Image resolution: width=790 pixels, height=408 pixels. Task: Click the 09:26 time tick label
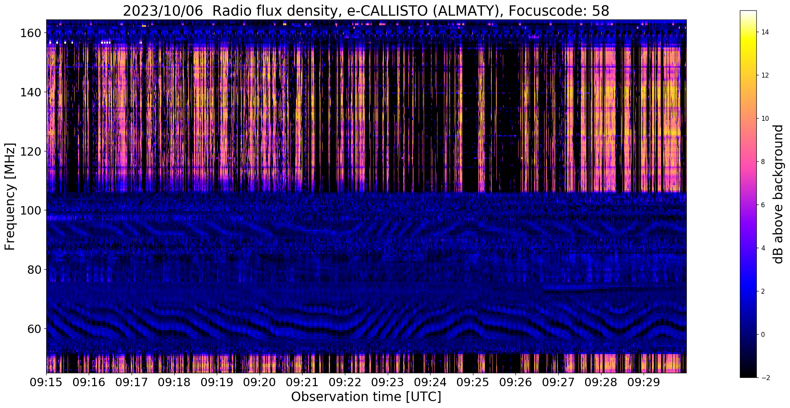515,382
